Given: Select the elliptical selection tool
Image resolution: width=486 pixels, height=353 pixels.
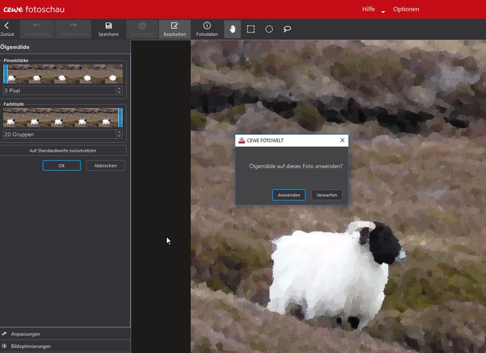Looking at the screenshot, I should [x=269, y=29].
